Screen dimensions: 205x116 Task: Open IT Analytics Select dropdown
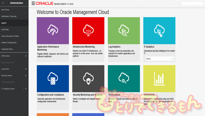pos(160,59)
